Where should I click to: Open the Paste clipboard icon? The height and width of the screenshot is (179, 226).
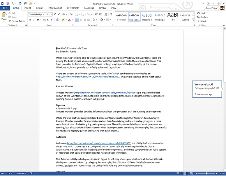4,14
